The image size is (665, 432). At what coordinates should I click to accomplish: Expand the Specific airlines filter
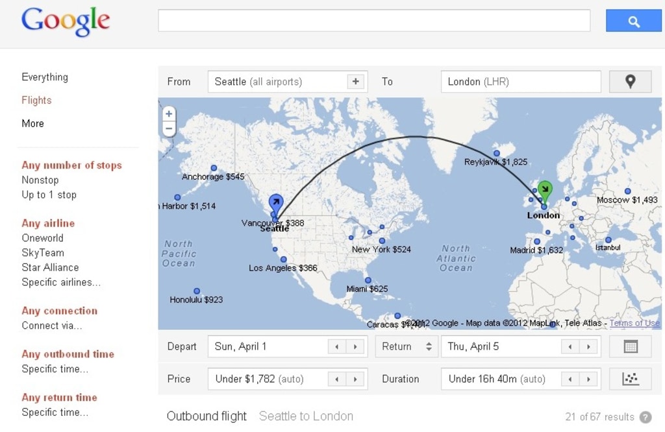click(61, 282)
